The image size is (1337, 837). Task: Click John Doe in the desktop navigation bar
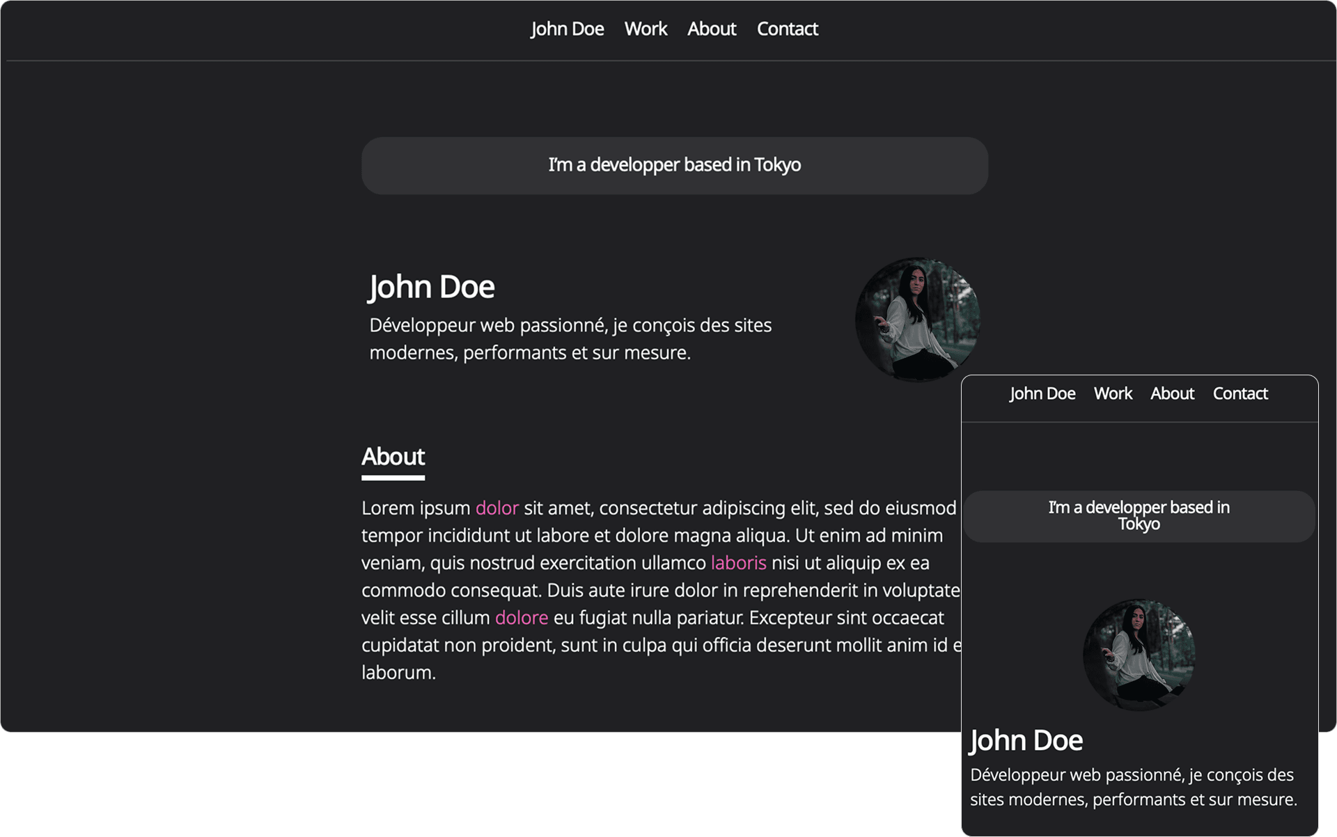(x=567, y=29)
